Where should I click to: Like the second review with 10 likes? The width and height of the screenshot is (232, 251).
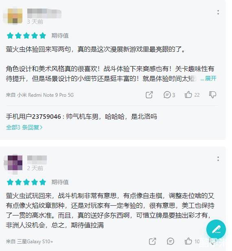192,241
